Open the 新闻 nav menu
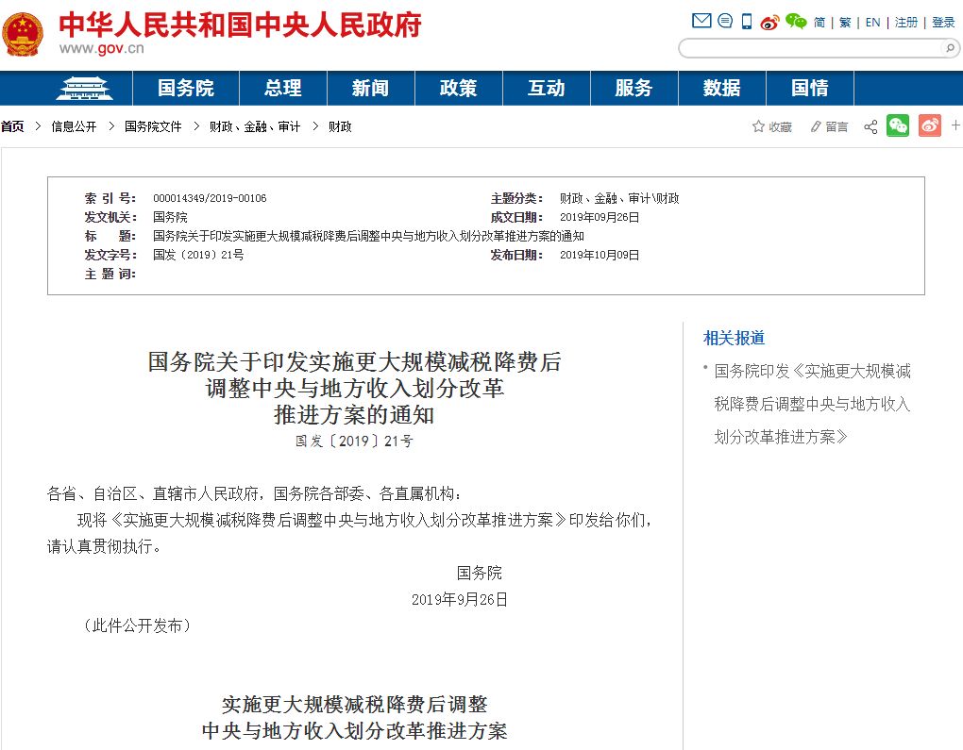This screenshot has height=750, width=963. [370, 88]
